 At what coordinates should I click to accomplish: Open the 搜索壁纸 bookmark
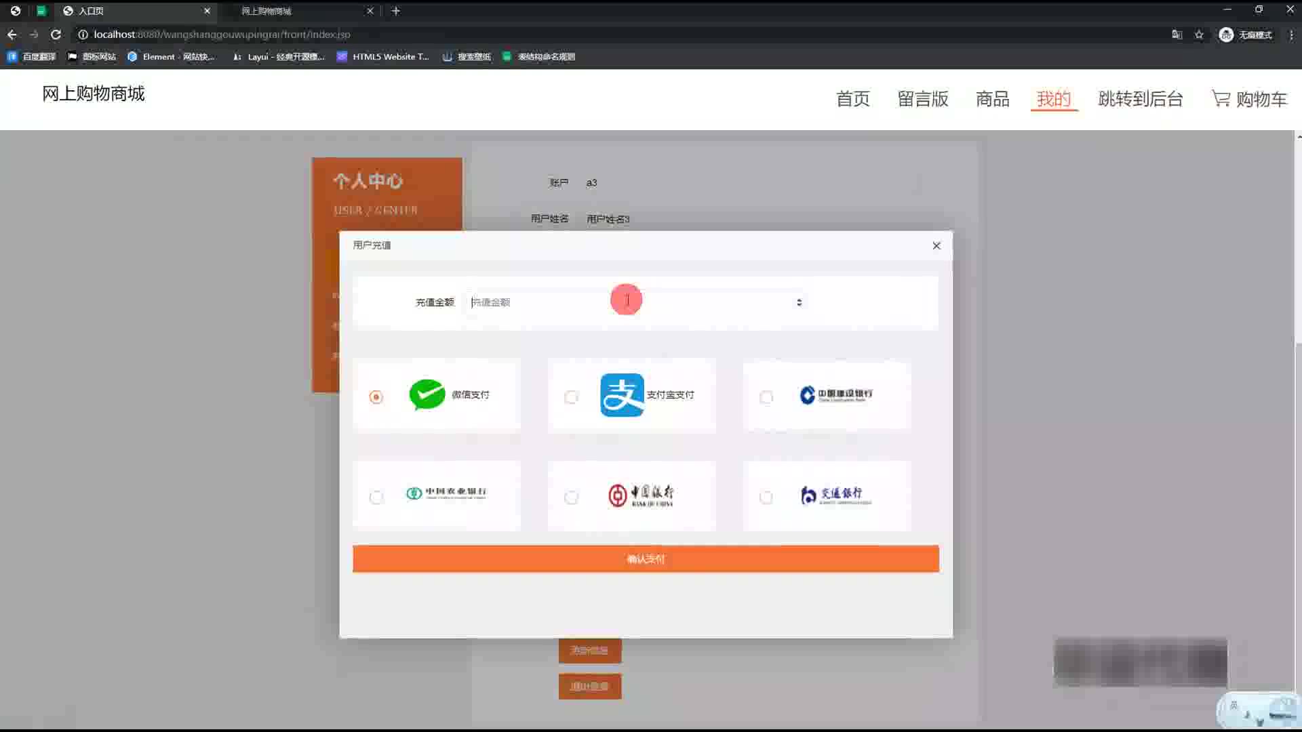(x=467, y=57)
